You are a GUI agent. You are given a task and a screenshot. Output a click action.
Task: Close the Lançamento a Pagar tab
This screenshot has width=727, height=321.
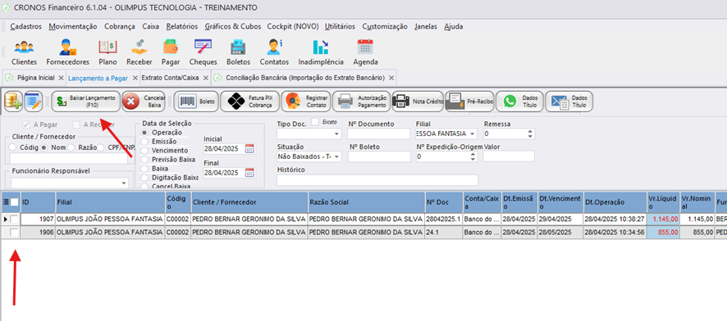135,78
